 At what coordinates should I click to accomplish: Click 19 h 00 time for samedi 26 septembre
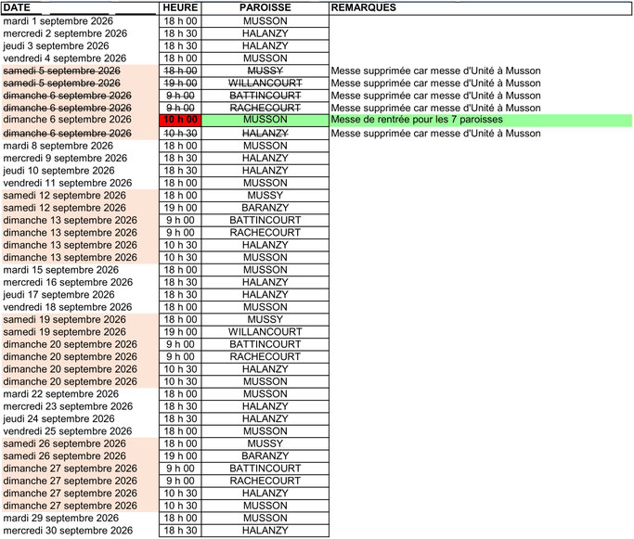pyautogui.click(x=180, y=456)
